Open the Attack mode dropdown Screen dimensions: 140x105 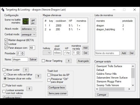pyautogui.click(x=29, y=29)
